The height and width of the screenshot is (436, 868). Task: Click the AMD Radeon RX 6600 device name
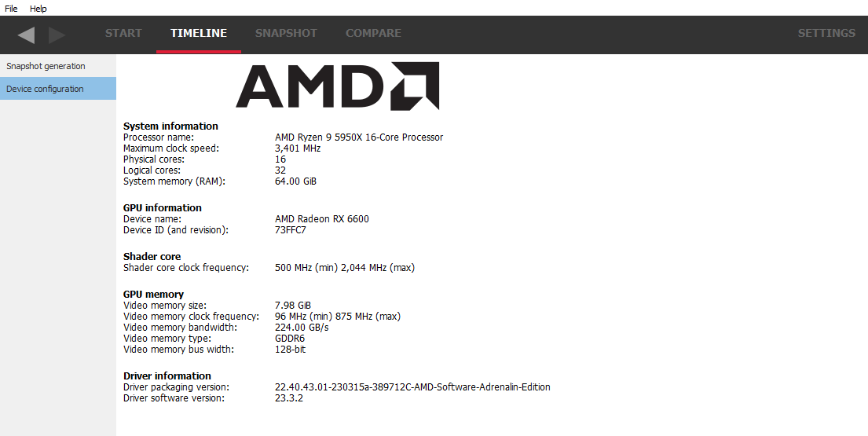[x=322, y=219]
